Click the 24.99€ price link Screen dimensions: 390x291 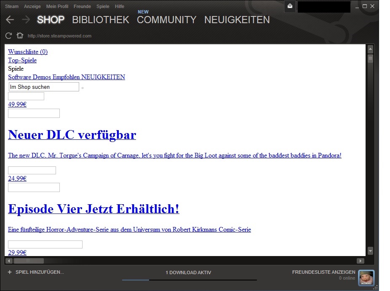point(17,178)
